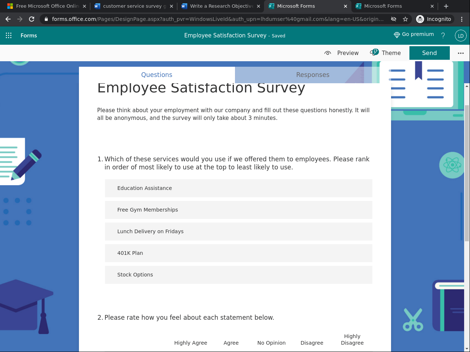Click the Help question mark icon
The width and height of the screenshot is (470, 352).
tap(443, 36)
